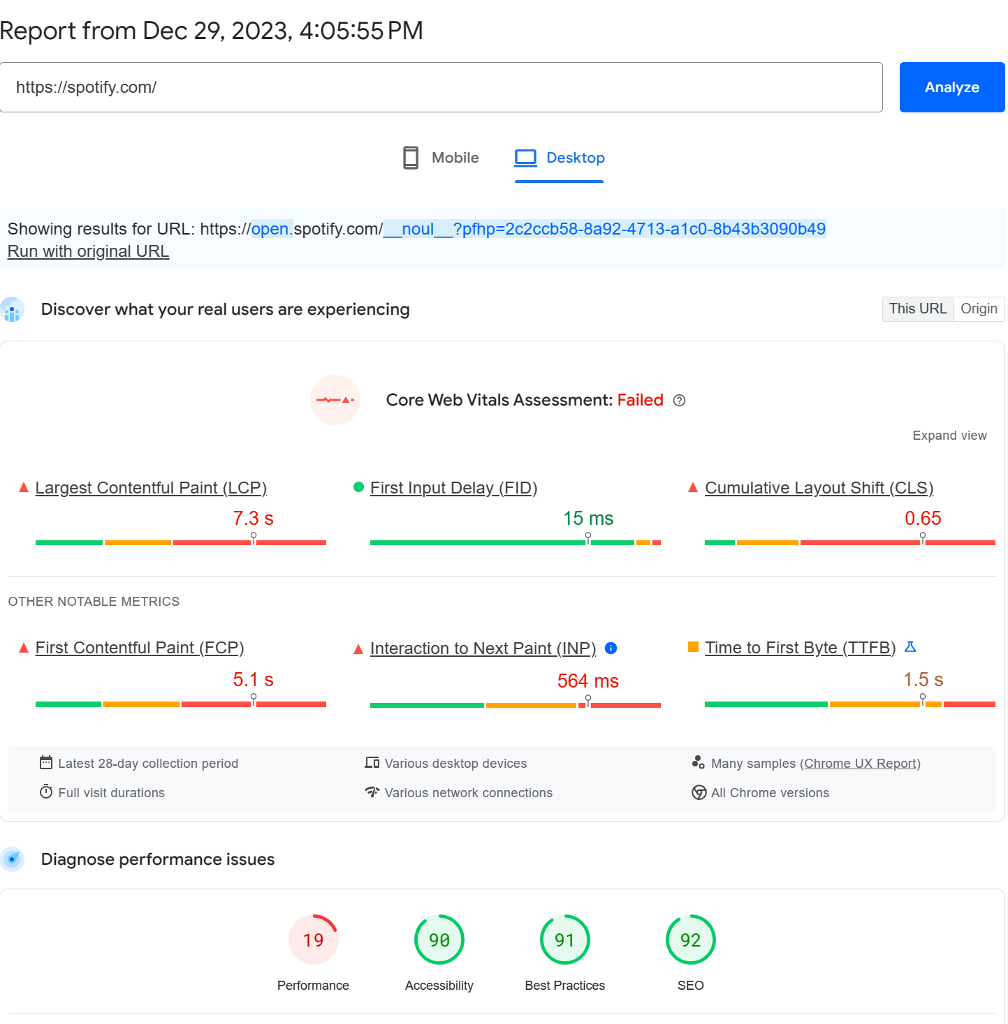The image size is (1008, 1024).
Task: Click the TTFB experimental flask icon
Action: (910, 647)
